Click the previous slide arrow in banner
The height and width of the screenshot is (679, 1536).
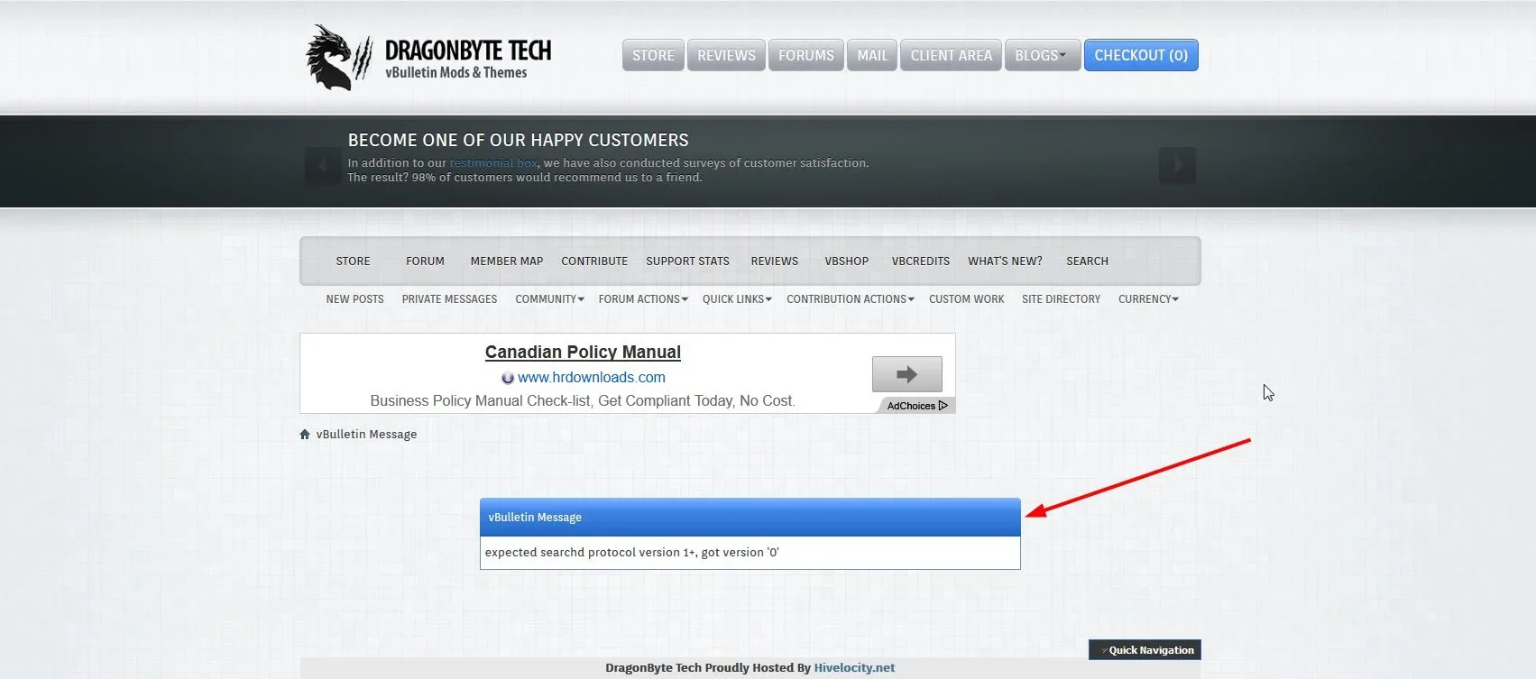point(323,165)
